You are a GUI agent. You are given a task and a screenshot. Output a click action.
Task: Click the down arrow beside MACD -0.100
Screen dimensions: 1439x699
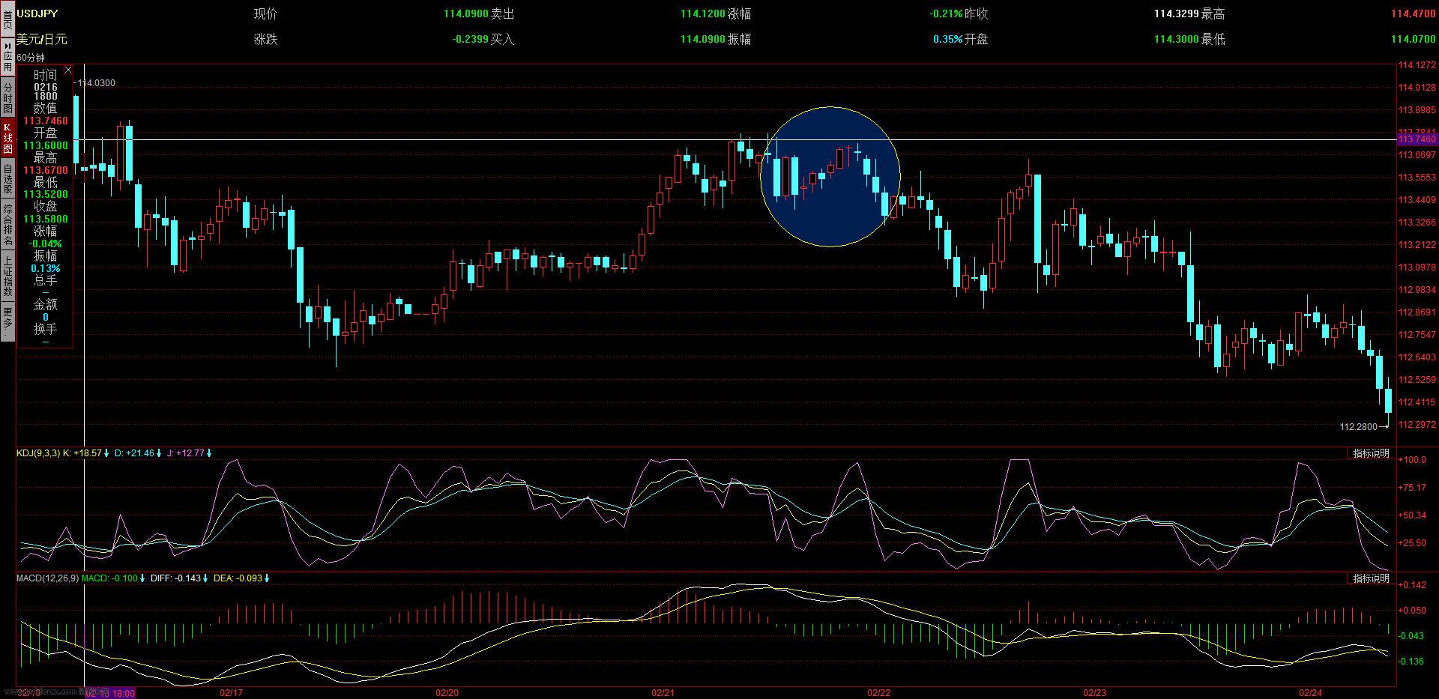(x=142, y=578)
